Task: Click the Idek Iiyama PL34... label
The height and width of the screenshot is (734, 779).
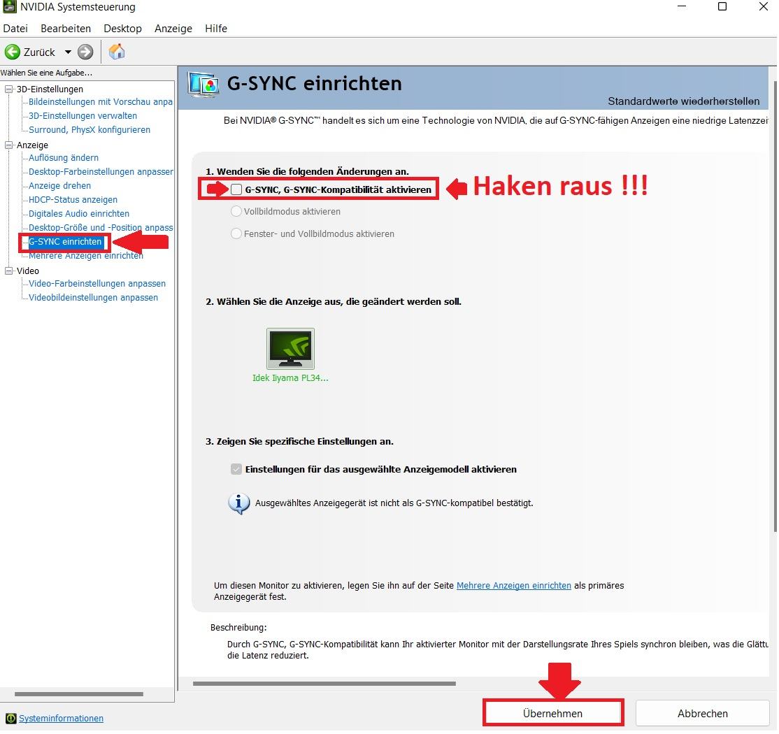Action: [x=290, y=378]
